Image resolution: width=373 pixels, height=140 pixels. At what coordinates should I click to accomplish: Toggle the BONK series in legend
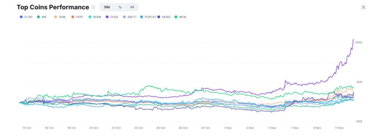pos(95,17)
